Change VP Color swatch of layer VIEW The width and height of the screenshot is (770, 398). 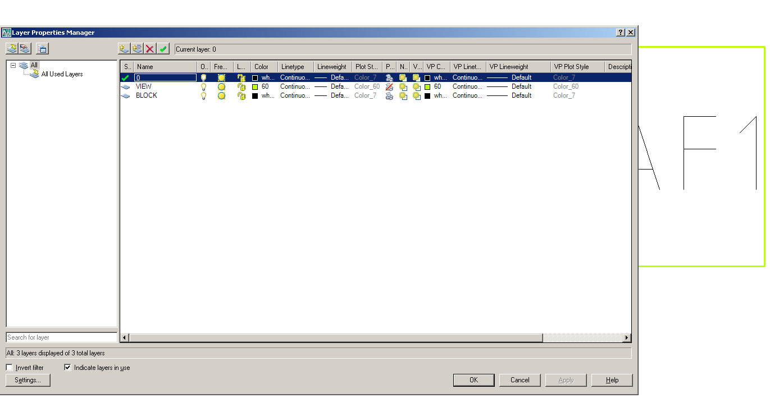pyautogui.click(x=428, y=87)
